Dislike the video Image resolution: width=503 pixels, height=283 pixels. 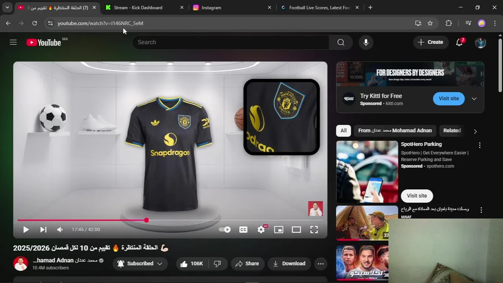pos(217,264)
